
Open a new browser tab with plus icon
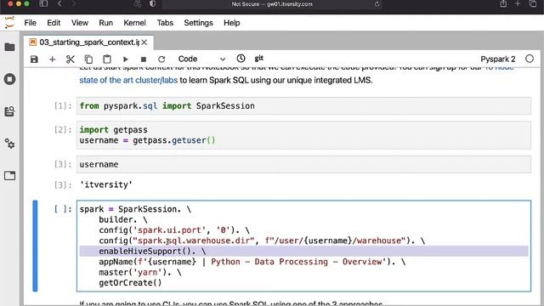[x=518, y=3]
